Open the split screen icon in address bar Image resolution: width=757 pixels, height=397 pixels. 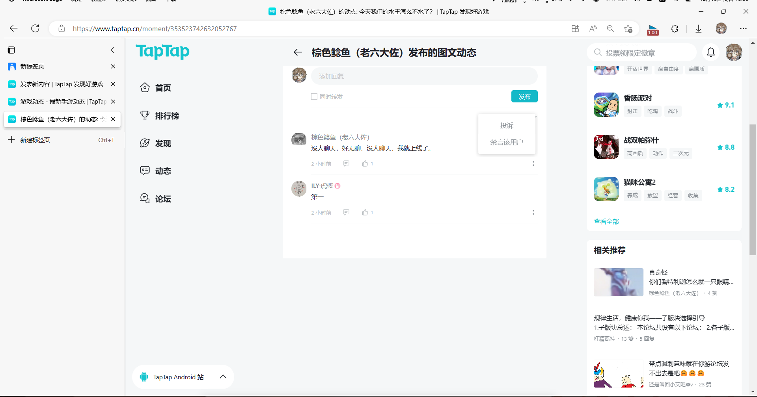tap(575, 28)
